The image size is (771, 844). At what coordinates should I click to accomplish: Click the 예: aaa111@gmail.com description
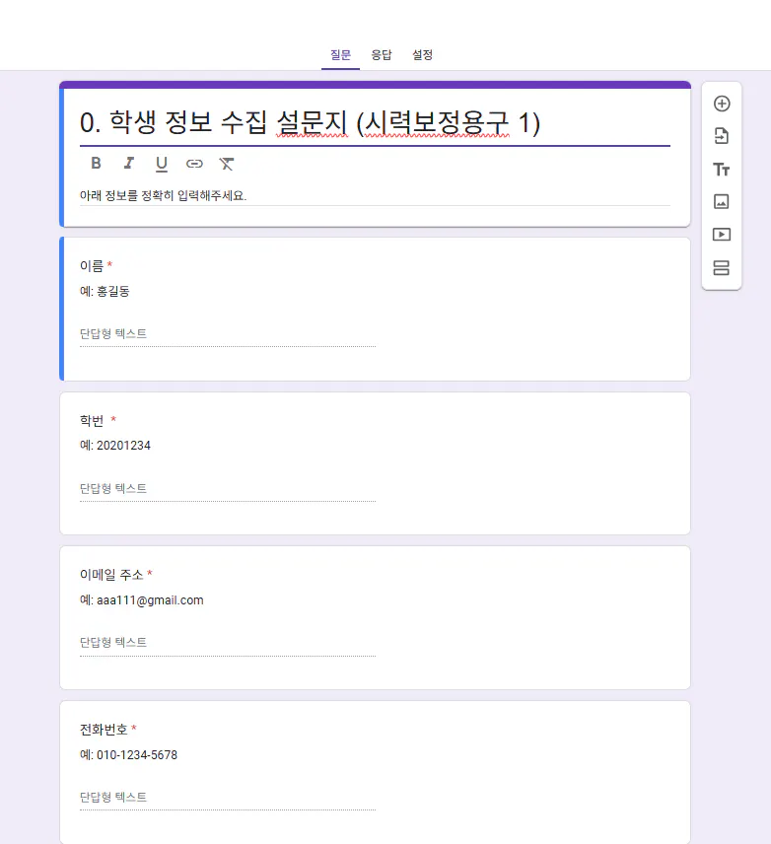click(142, 600)
